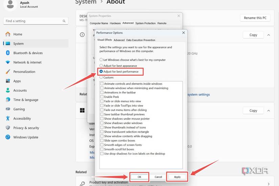Screen dimensions: 279x186
Task: Click Cancel in Performance Options
Action: coord(158,177)
